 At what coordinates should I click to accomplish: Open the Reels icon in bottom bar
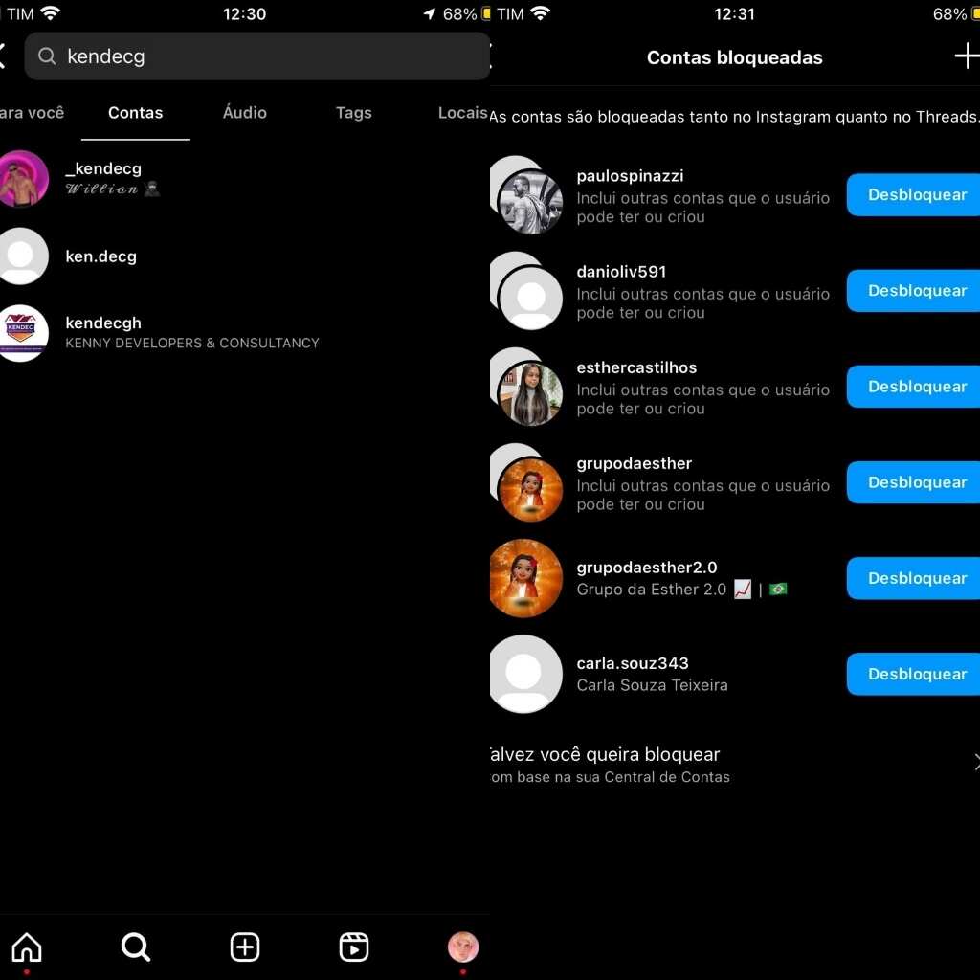pyautogui.click(x=354, y=947)
